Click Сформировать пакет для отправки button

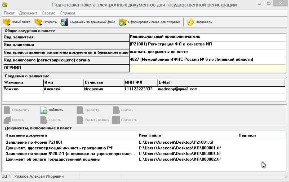pos(149,22)
